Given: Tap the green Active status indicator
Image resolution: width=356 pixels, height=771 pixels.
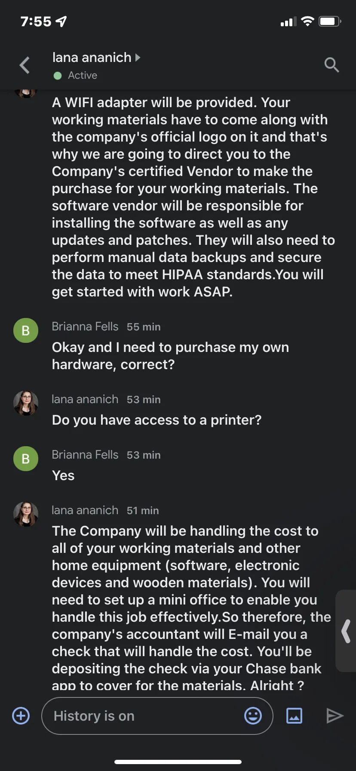Looking at the screenshot, I should click(58, 76).
